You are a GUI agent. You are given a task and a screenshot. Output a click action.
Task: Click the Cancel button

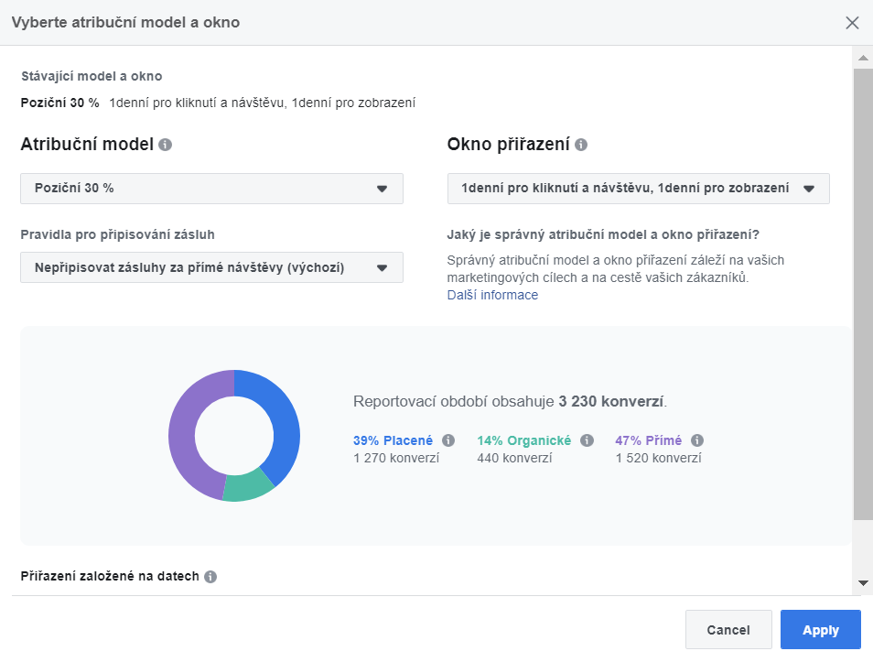tap(728, 630)
